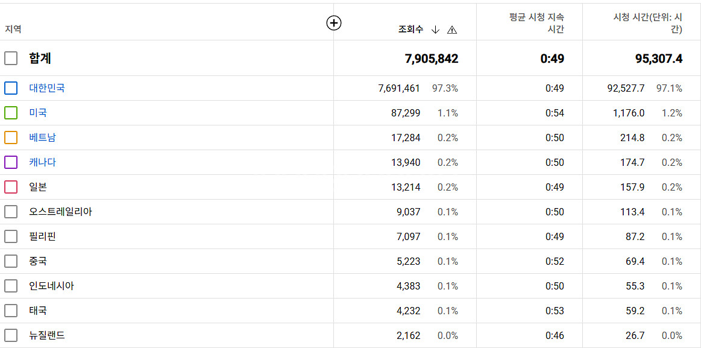The width and height of the screenshot is (701, 348).
Task: Select the 오스트레일리아 row checkbox
Action: 11,212
